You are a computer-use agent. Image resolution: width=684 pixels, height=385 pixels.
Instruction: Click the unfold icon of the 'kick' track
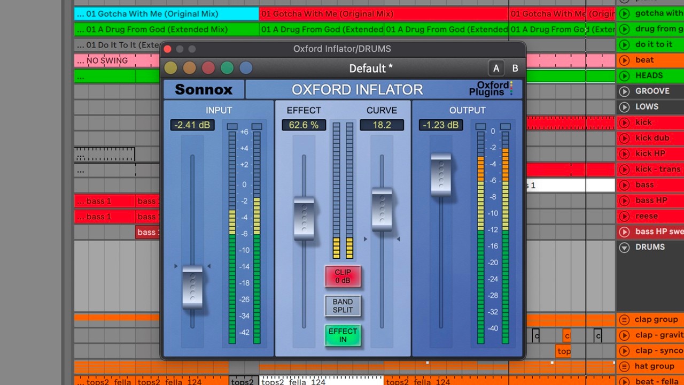click(624, 122)
